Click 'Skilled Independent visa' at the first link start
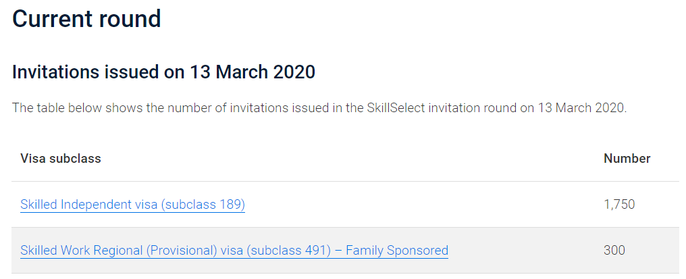The width and height of the screenshot is (686, 279). point(89,205)
